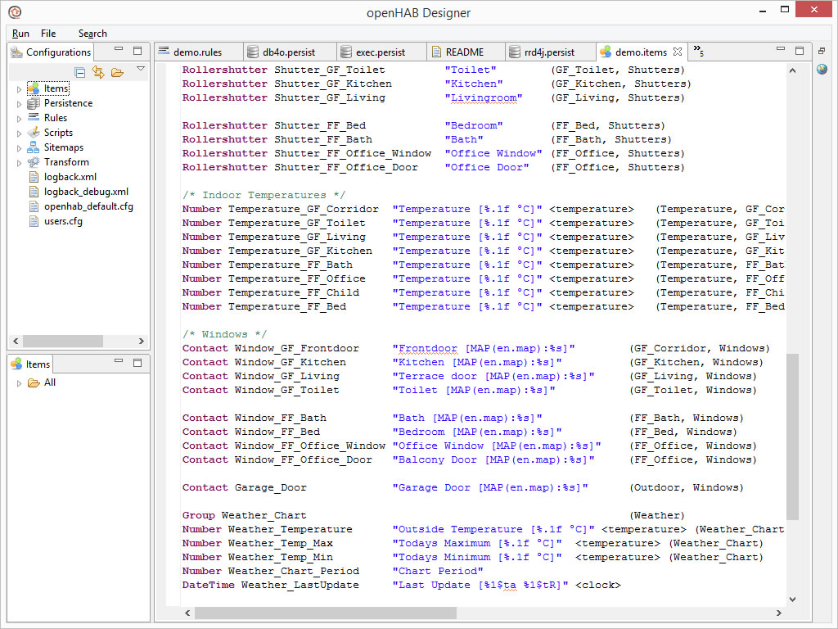The height and width of the screenshot is (629, 838).
Task: Click the Scripts icon in tree
Action: coord(33,132)
